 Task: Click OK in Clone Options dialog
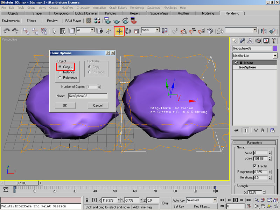coord(65,105)
